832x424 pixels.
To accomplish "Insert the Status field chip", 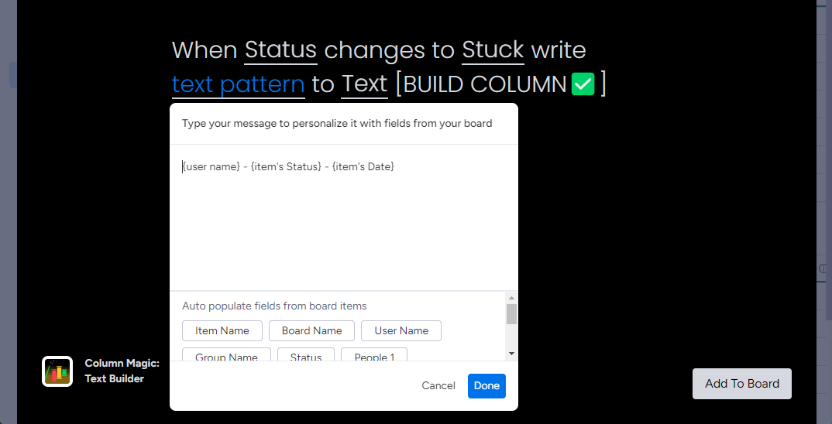I will click(306, 354).
